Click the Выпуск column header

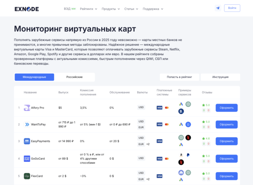63,92
